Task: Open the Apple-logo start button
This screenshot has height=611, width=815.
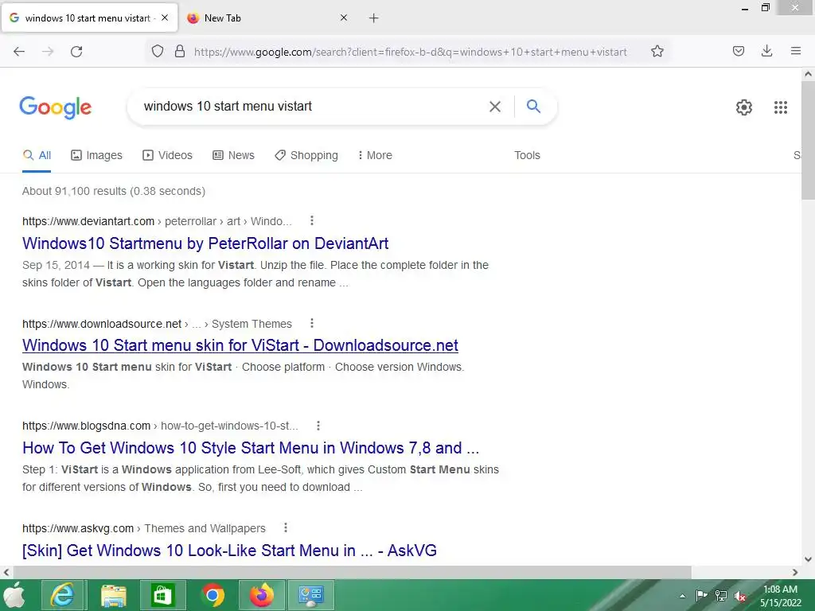Action: click(x=14, y=595)
